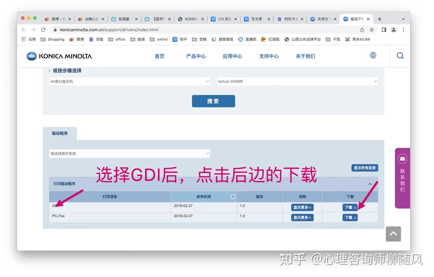Viewport: 434px width, 277px height.
Task: Open the A4黑白复合机 category dropdown
Action: [130, 82]
